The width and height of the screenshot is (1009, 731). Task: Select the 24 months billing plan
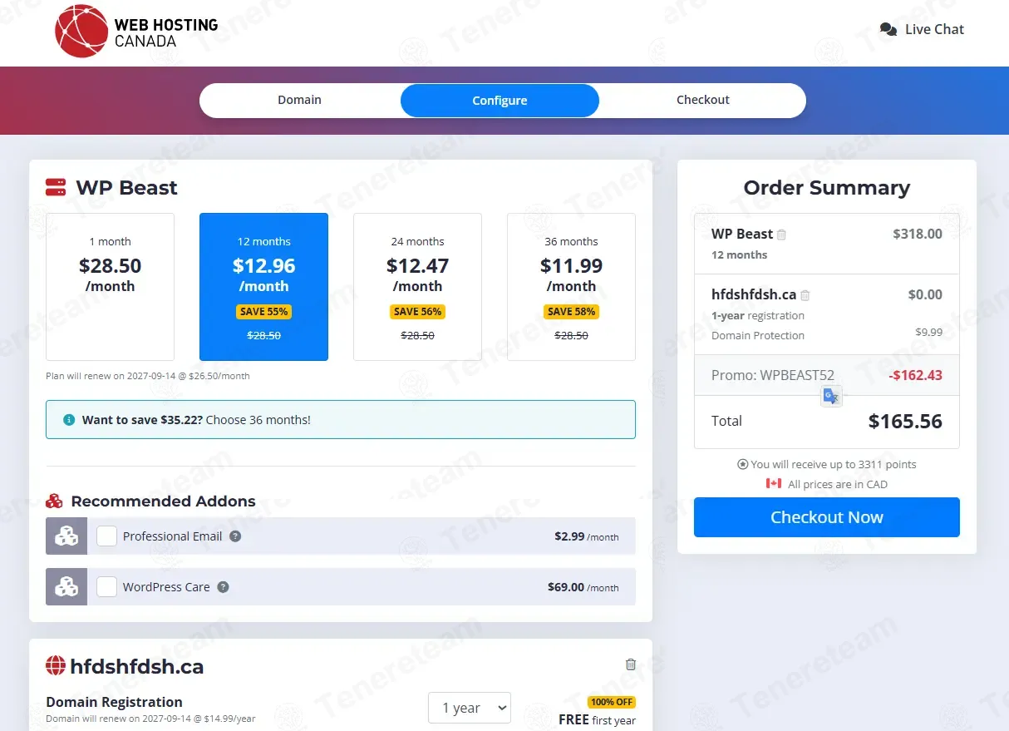417,287
